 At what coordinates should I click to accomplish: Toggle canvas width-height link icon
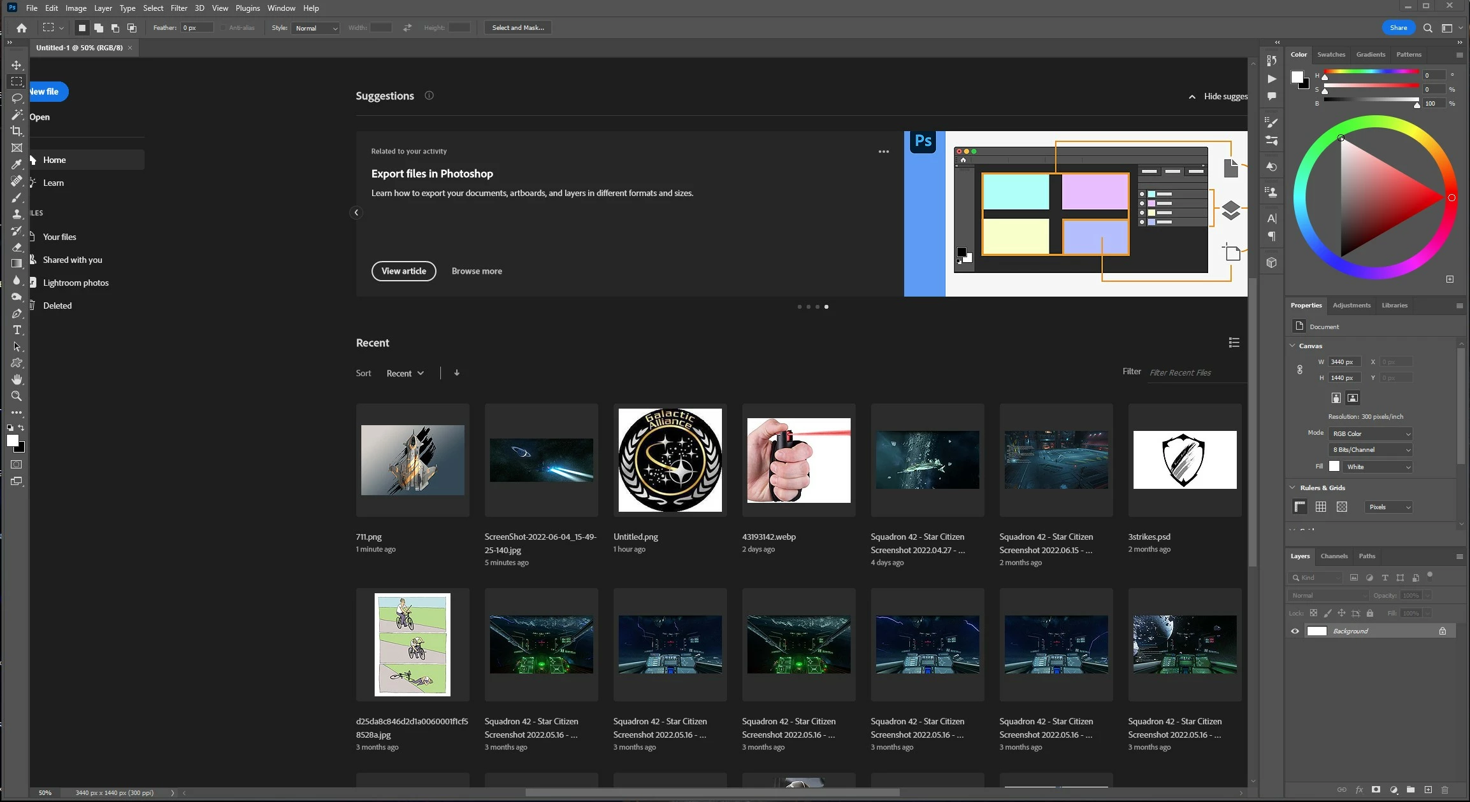[1300, 370]
